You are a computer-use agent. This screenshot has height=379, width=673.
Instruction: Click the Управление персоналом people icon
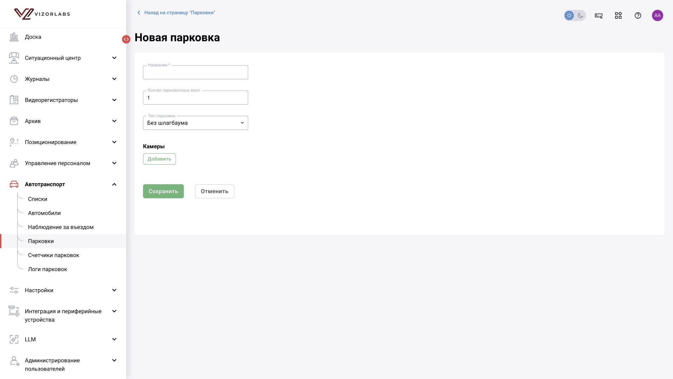pos(14,163)
